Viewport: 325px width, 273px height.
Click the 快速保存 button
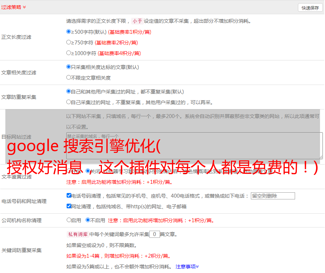click(x=310, y=8)
